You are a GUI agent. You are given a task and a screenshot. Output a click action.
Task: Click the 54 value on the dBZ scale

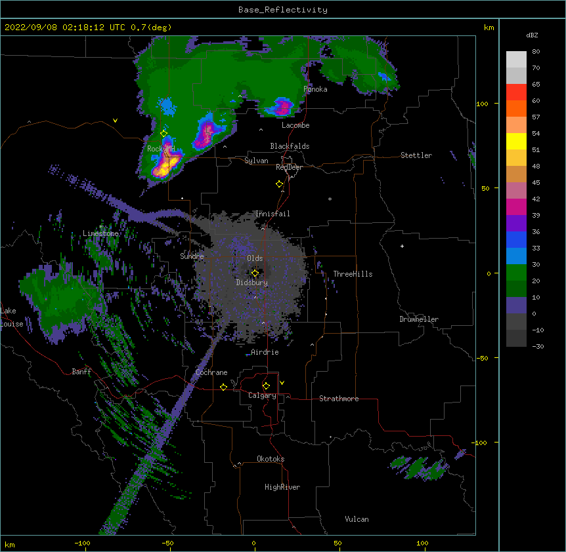pyautogui.click(x=536, y=133)
